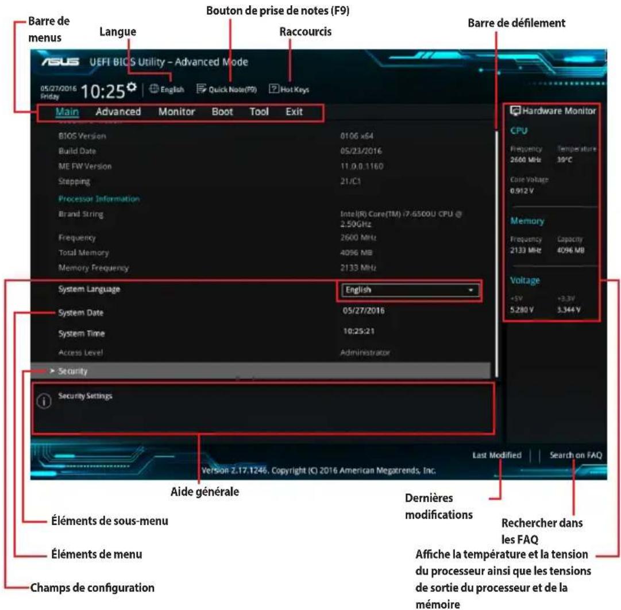Click the ME FW Version value 11.0.0.1160
Image resolution: width=621 pixels, height=610 pixels.
coord(362,166)
